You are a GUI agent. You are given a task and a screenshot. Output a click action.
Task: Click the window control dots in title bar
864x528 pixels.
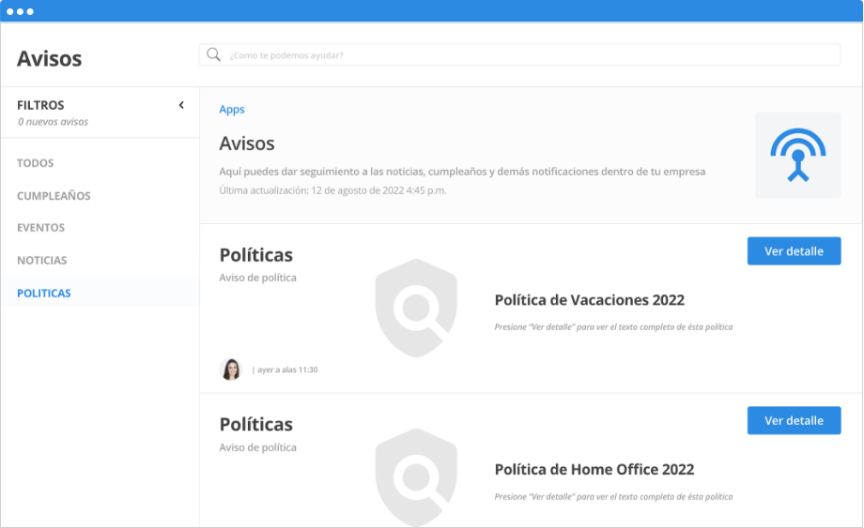coord(20,11)
